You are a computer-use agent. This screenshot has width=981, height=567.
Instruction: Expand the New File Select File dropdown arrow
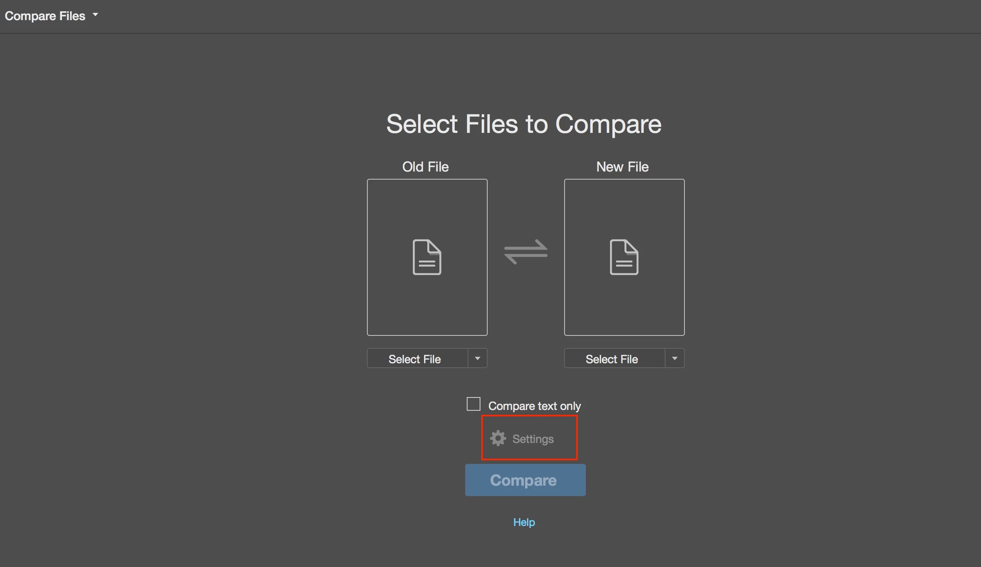coord(675,358)
